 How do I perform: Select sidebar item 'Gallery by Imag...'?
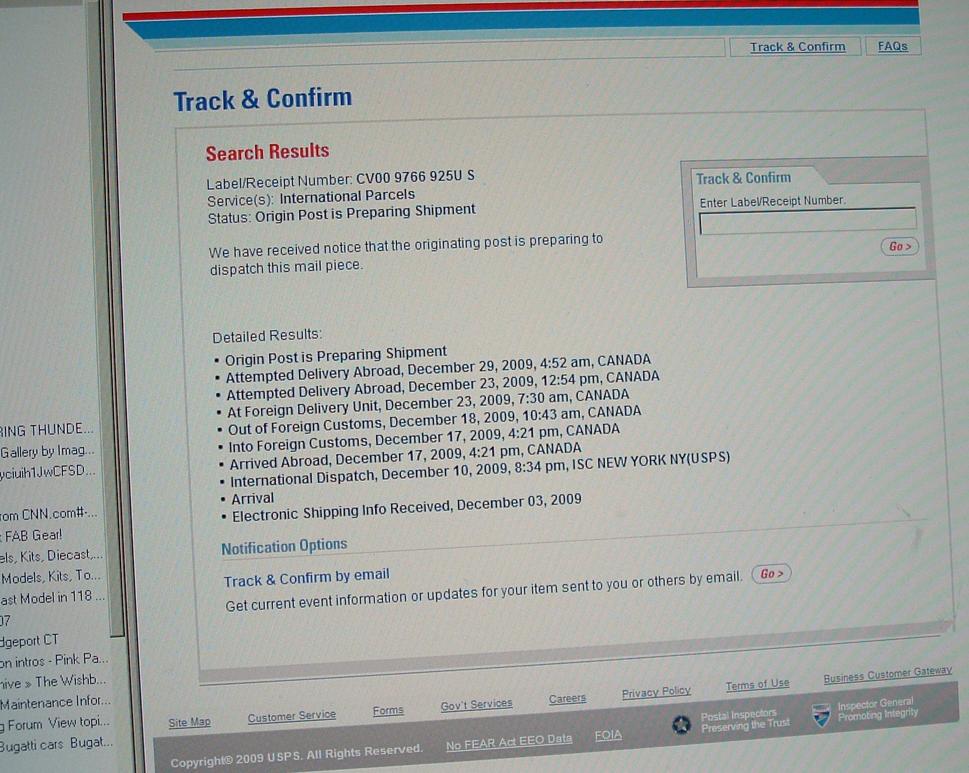(x=47, y=450)
